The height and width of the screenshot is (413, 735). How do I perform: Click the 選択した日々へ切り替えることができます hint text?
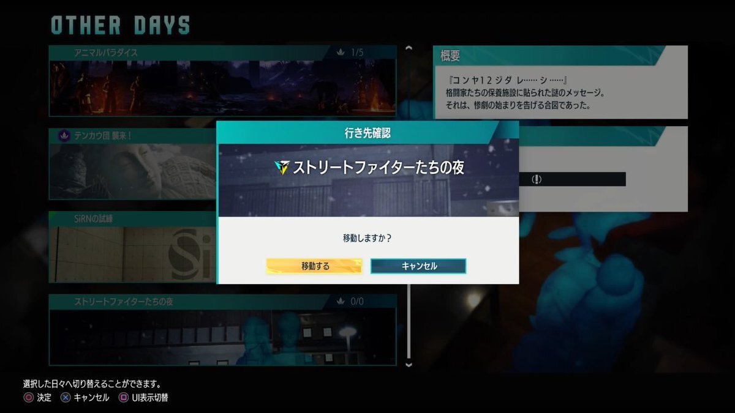[92, 384]
